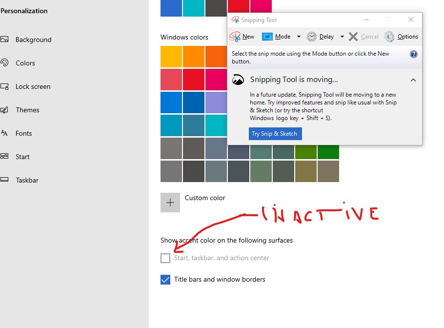Choose the lavender purple swatch in Windows colors

click(216, 102)
